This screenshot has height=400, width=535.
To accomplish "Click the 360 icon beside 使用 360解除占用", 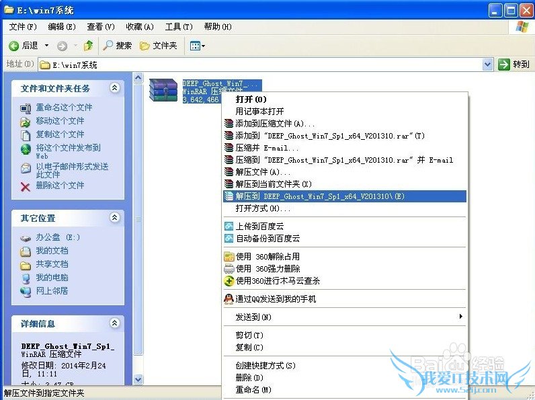I will (229, 256).
